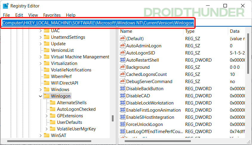Click the AutoAdminLogon string value icon
This screenshot has width=252, height=145.
(x=122, y=46)
